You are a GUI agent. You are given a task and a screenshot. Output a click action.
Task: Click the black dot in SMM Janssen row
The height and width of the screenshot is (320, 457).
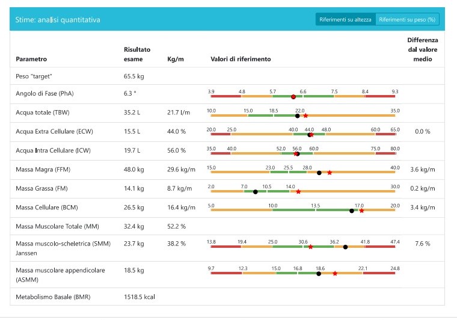tap(345, 247)
